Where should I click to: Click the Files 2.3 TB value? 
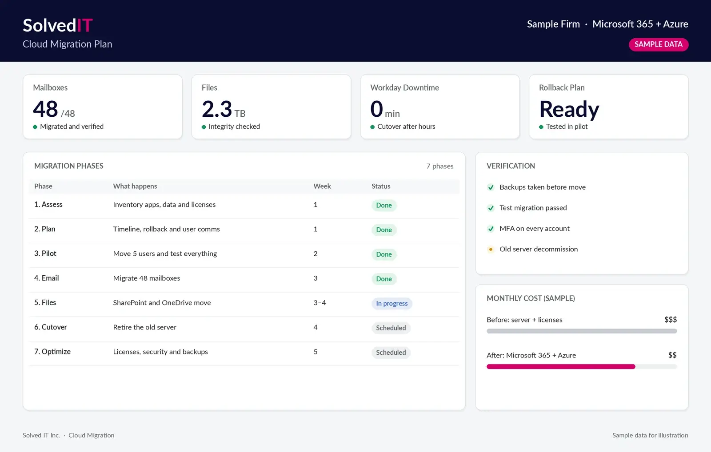pyautogui.click(x=224, y=109)
